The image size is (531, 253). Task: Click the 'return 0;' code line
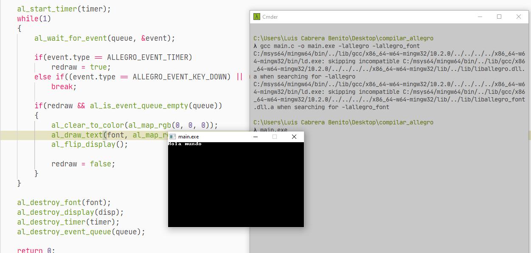[36, 250]
